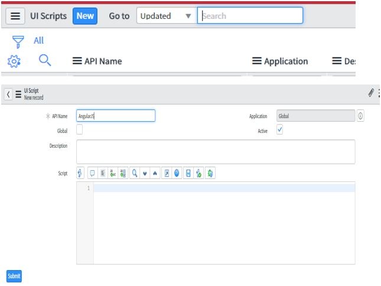The width and height of the screenshot is (381, 286).
Task: Click the back arrow on UI Script form
Action: [x=8, y=94]
